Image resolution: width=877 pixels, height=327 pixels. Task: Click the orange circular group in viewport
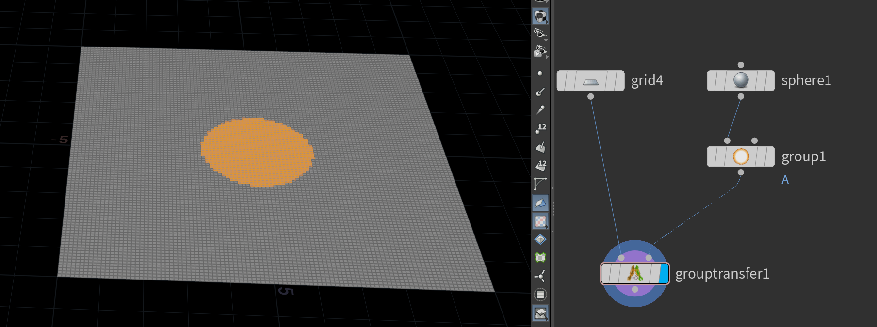click(258, 152)
